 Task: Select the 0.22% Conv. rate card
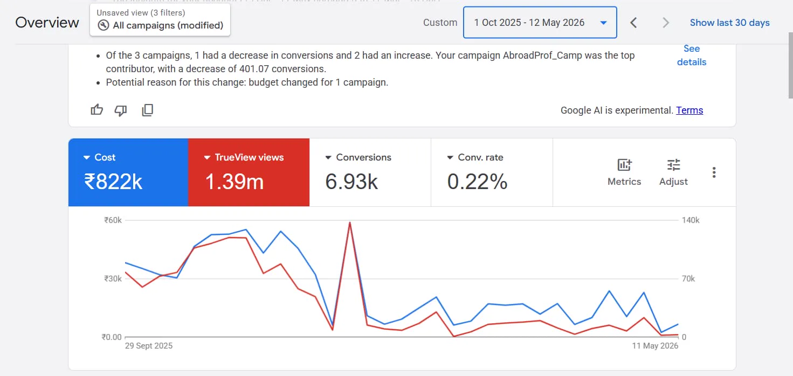492,172
